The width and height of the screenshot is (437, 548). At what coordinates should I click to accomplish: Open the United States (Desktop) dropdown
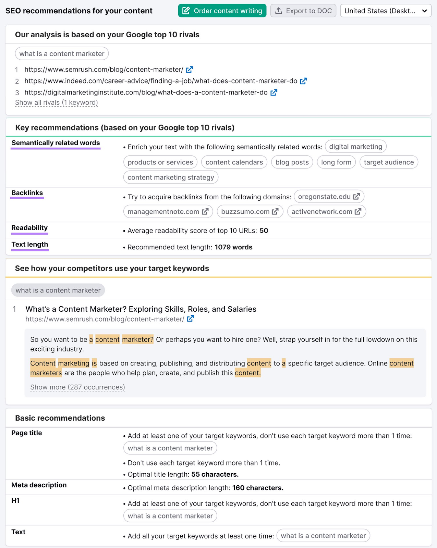click(x=385, y=11)
